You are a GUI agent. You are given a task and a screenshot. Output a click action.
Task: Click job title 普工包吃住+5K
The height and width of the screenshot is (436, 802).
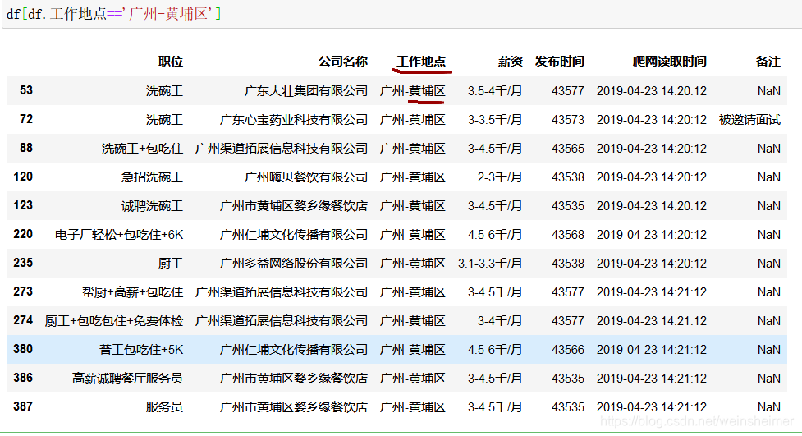tap(141, 350)
